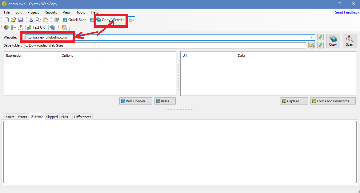The height and width of the screenshot is (193, 360).
Task: Open the Tools menu
Action: point(81,12)
